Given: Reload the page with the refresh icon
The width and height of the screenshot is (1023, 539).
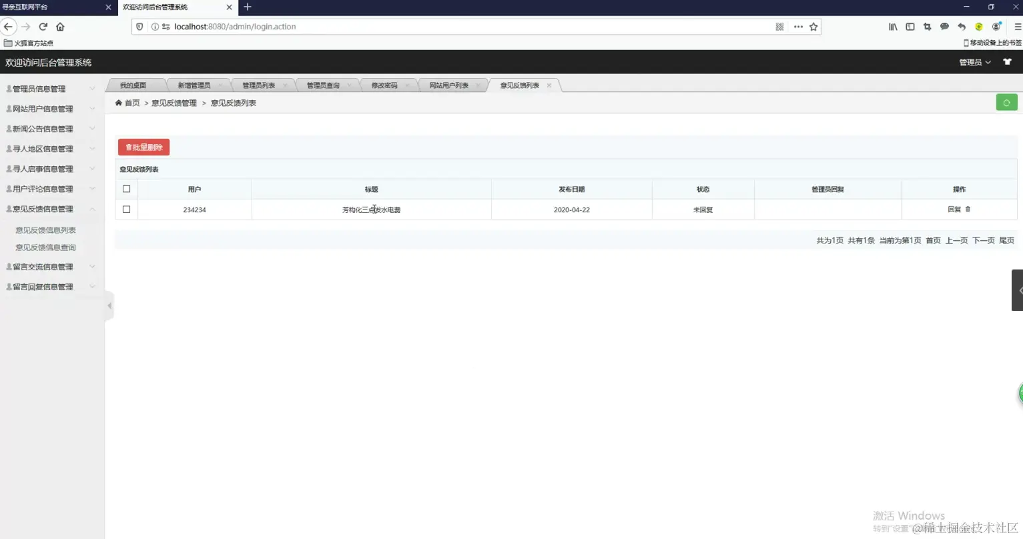Looking at the screenshot, I should [x=43, y=27].
